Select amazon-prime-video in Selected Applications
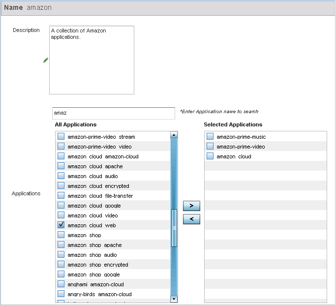Image resolution: width=336 pixels, height=305 pixels. pos(210,146)
